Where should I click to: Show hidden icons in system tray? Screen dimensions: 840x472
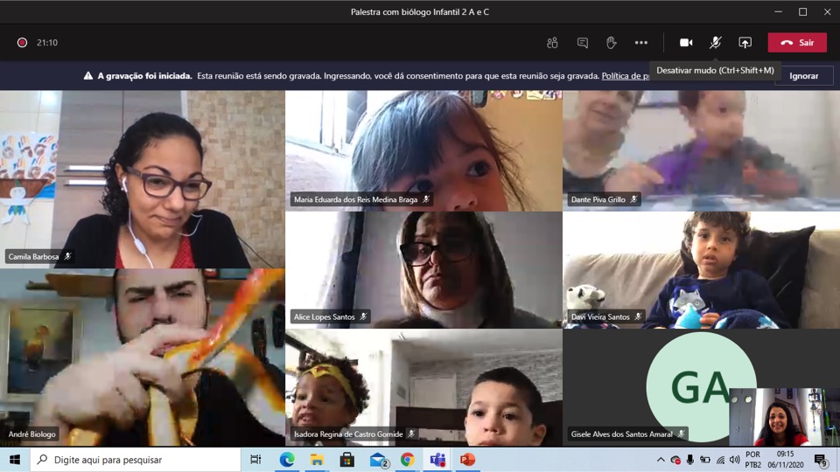click(661, 460)
